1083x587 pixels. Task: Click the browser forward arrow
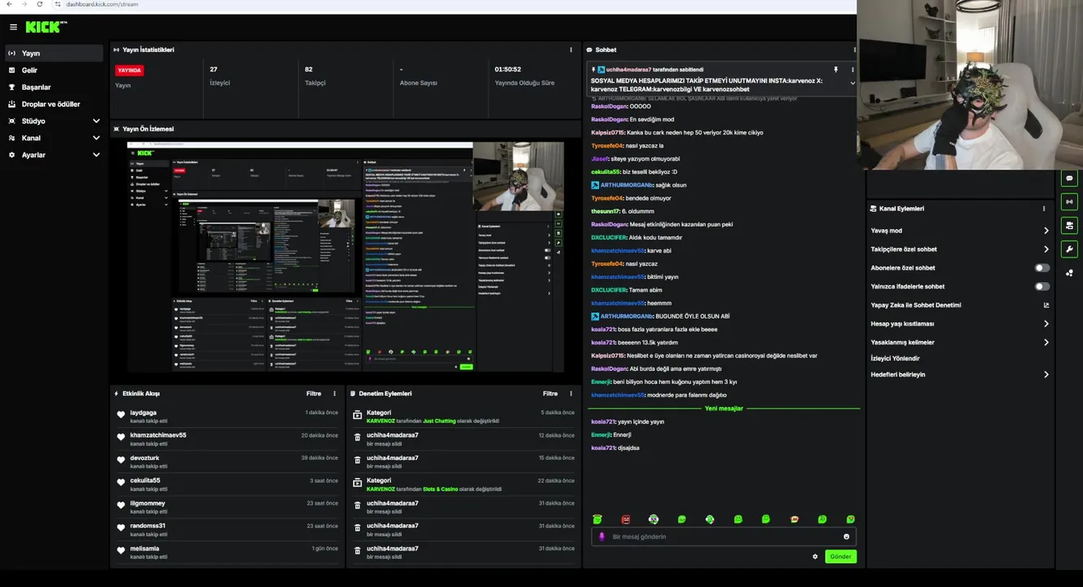click(24, 4)
